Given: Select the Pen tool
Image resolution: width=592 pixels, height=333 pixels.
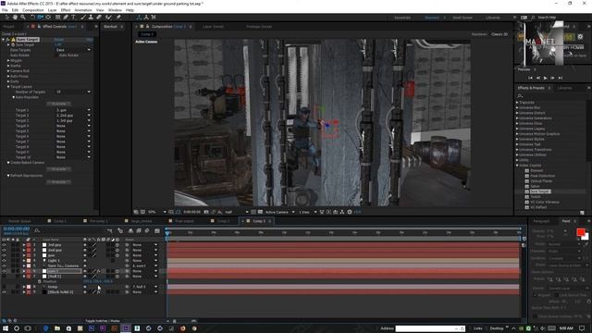Looking at the screenshot, I should coord(66,17).
